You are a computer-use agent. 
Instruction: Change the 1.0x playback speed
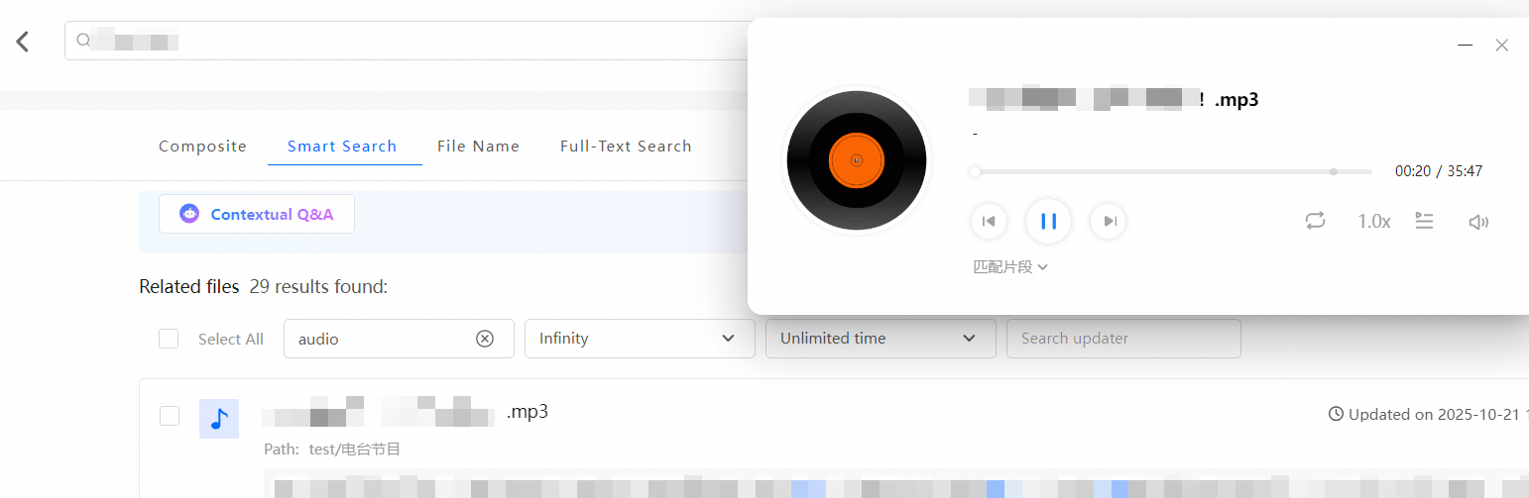coord(1373,221)
